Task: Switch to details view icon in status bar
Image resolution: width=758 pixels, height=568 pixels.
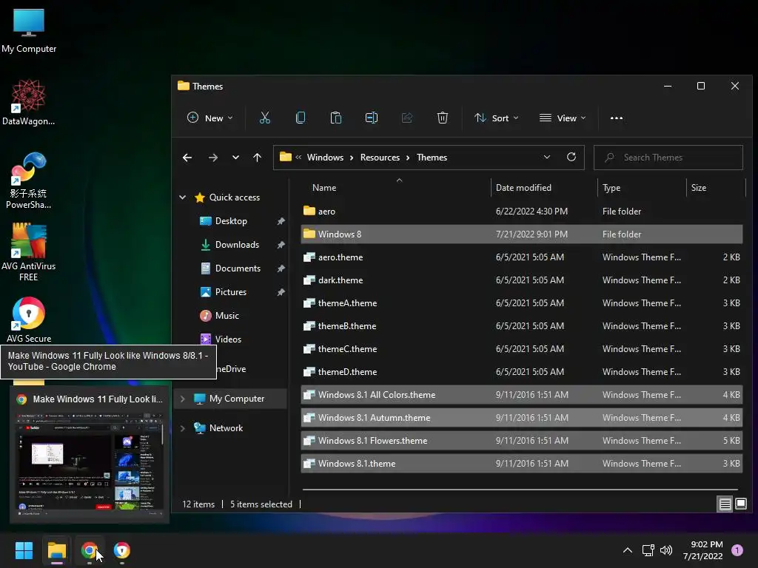Action: pos(725,504)
